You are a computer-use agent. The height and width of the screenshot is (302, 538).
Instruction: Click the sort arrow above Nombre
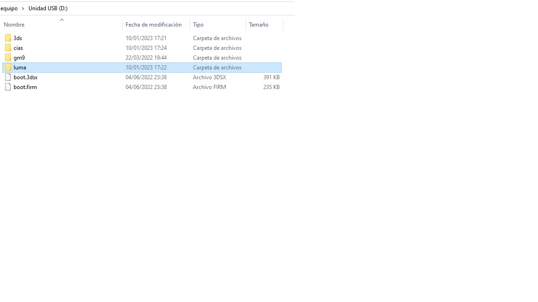coord(62,20)
